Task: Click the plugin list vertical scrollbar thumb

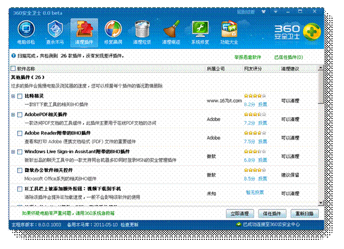Action: (321, 87)
